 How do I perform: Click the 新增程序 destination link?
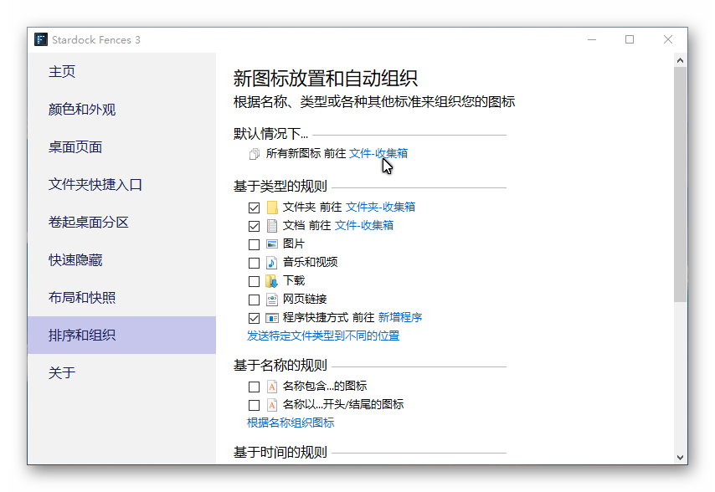click(400, 317)
